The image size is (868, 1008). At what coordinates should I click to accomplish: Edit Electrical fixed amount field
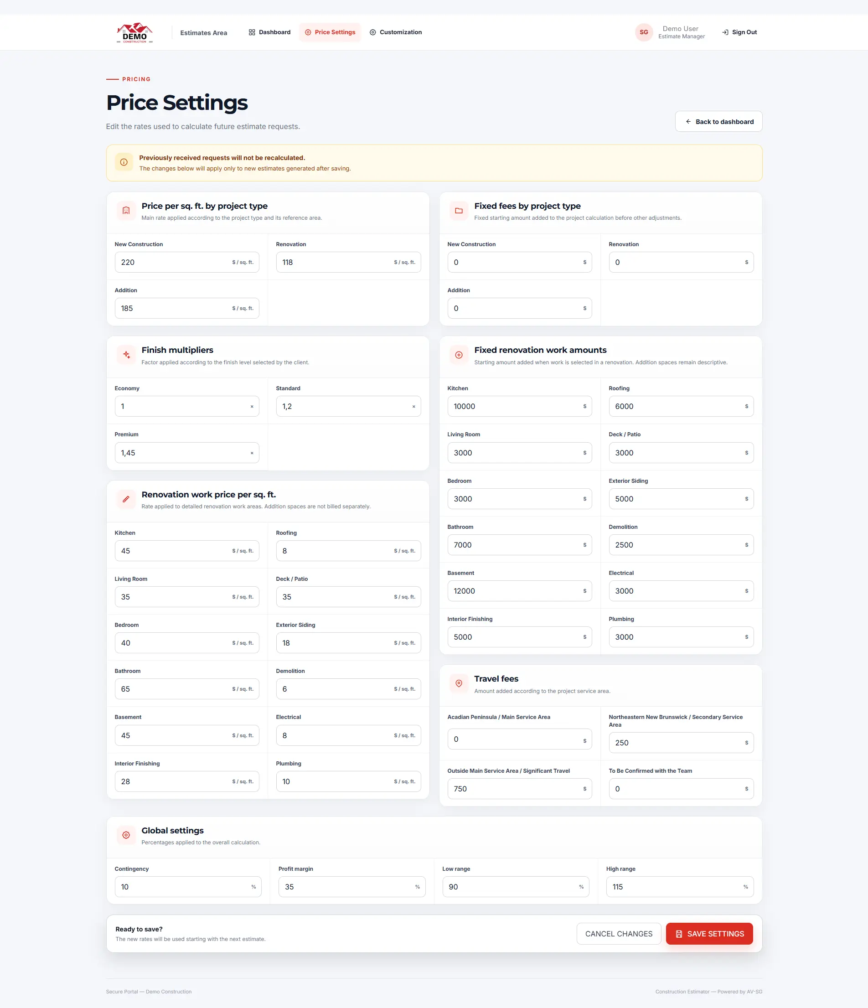click(681, 591)
